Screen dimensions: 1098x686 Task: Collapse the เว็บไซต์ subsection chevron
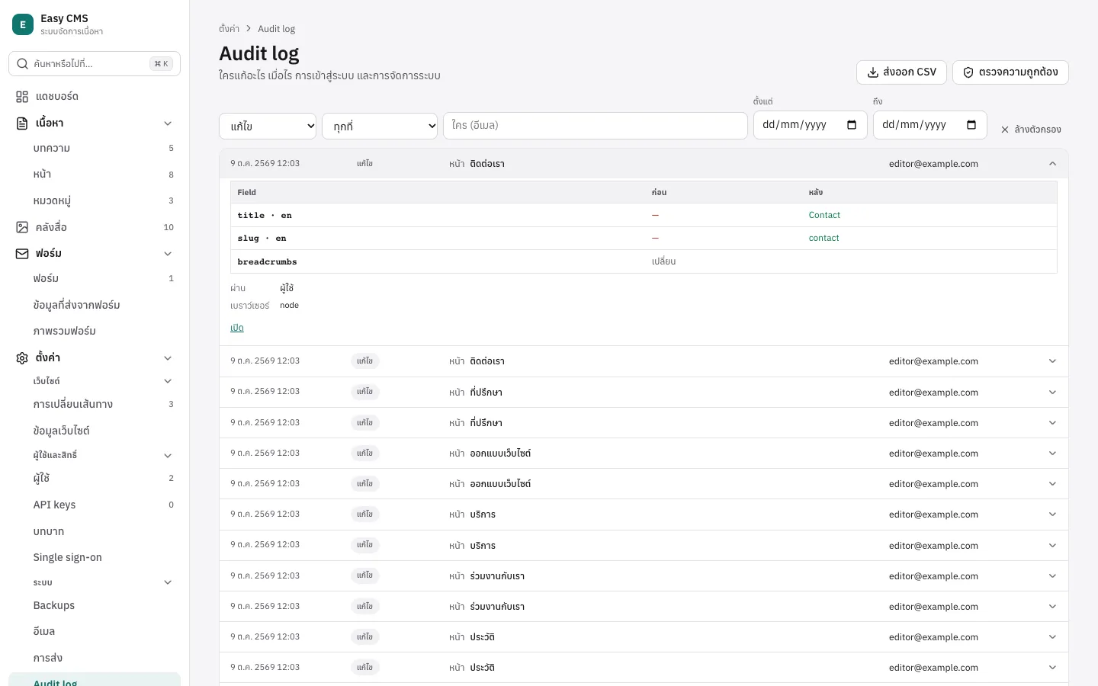[168, 381]
